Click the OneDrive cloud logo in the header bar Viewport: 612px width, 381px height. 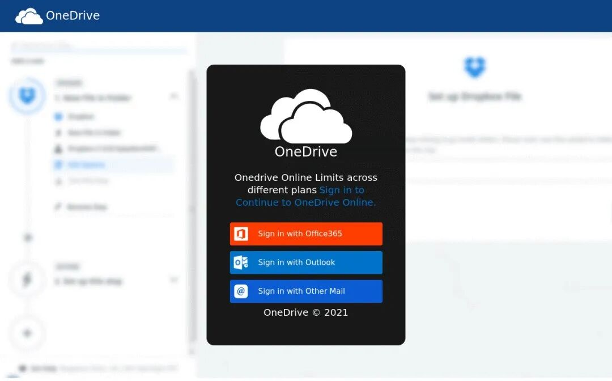tap(29, 16)
